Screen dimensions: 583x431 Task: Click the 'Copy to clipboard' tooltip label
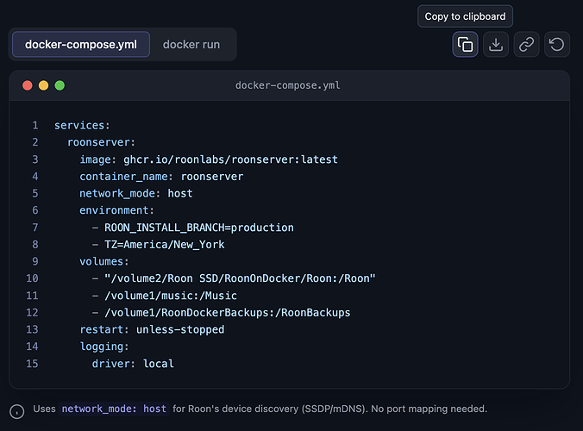465,16
